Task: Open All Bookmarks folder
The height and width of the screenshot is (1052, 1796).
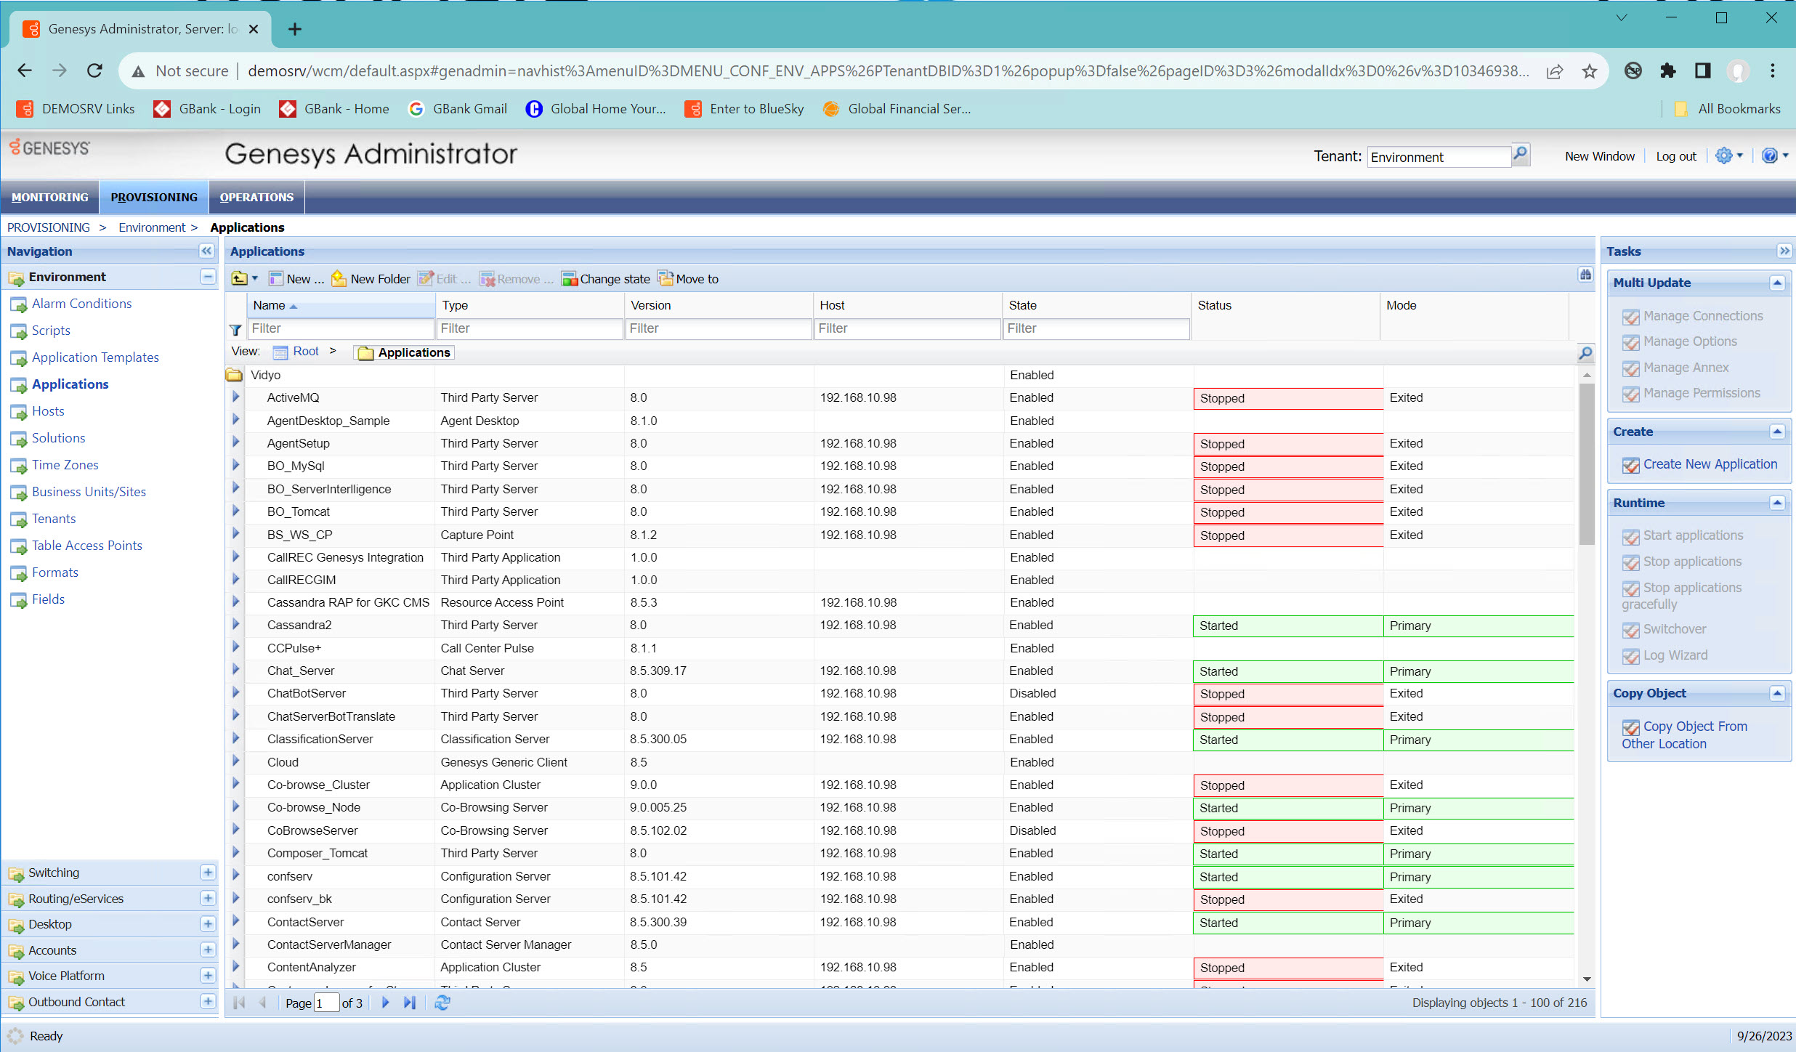Action: (1728, 109)
